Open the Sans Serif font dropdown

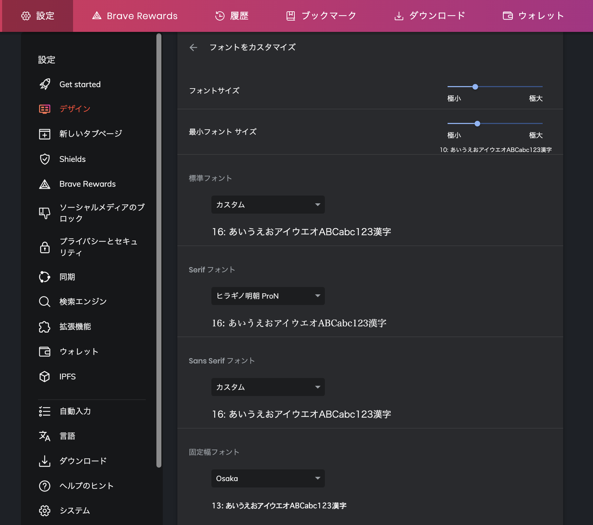point(268,387)
